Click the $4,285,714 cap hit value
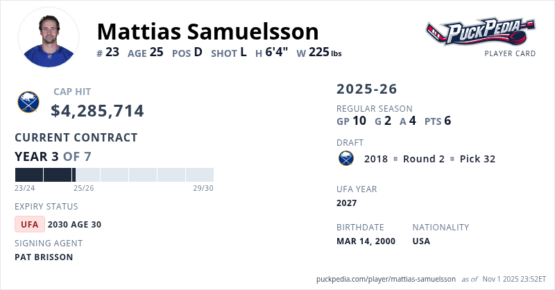Screen dimensions: 555x290 coord(97,110)
